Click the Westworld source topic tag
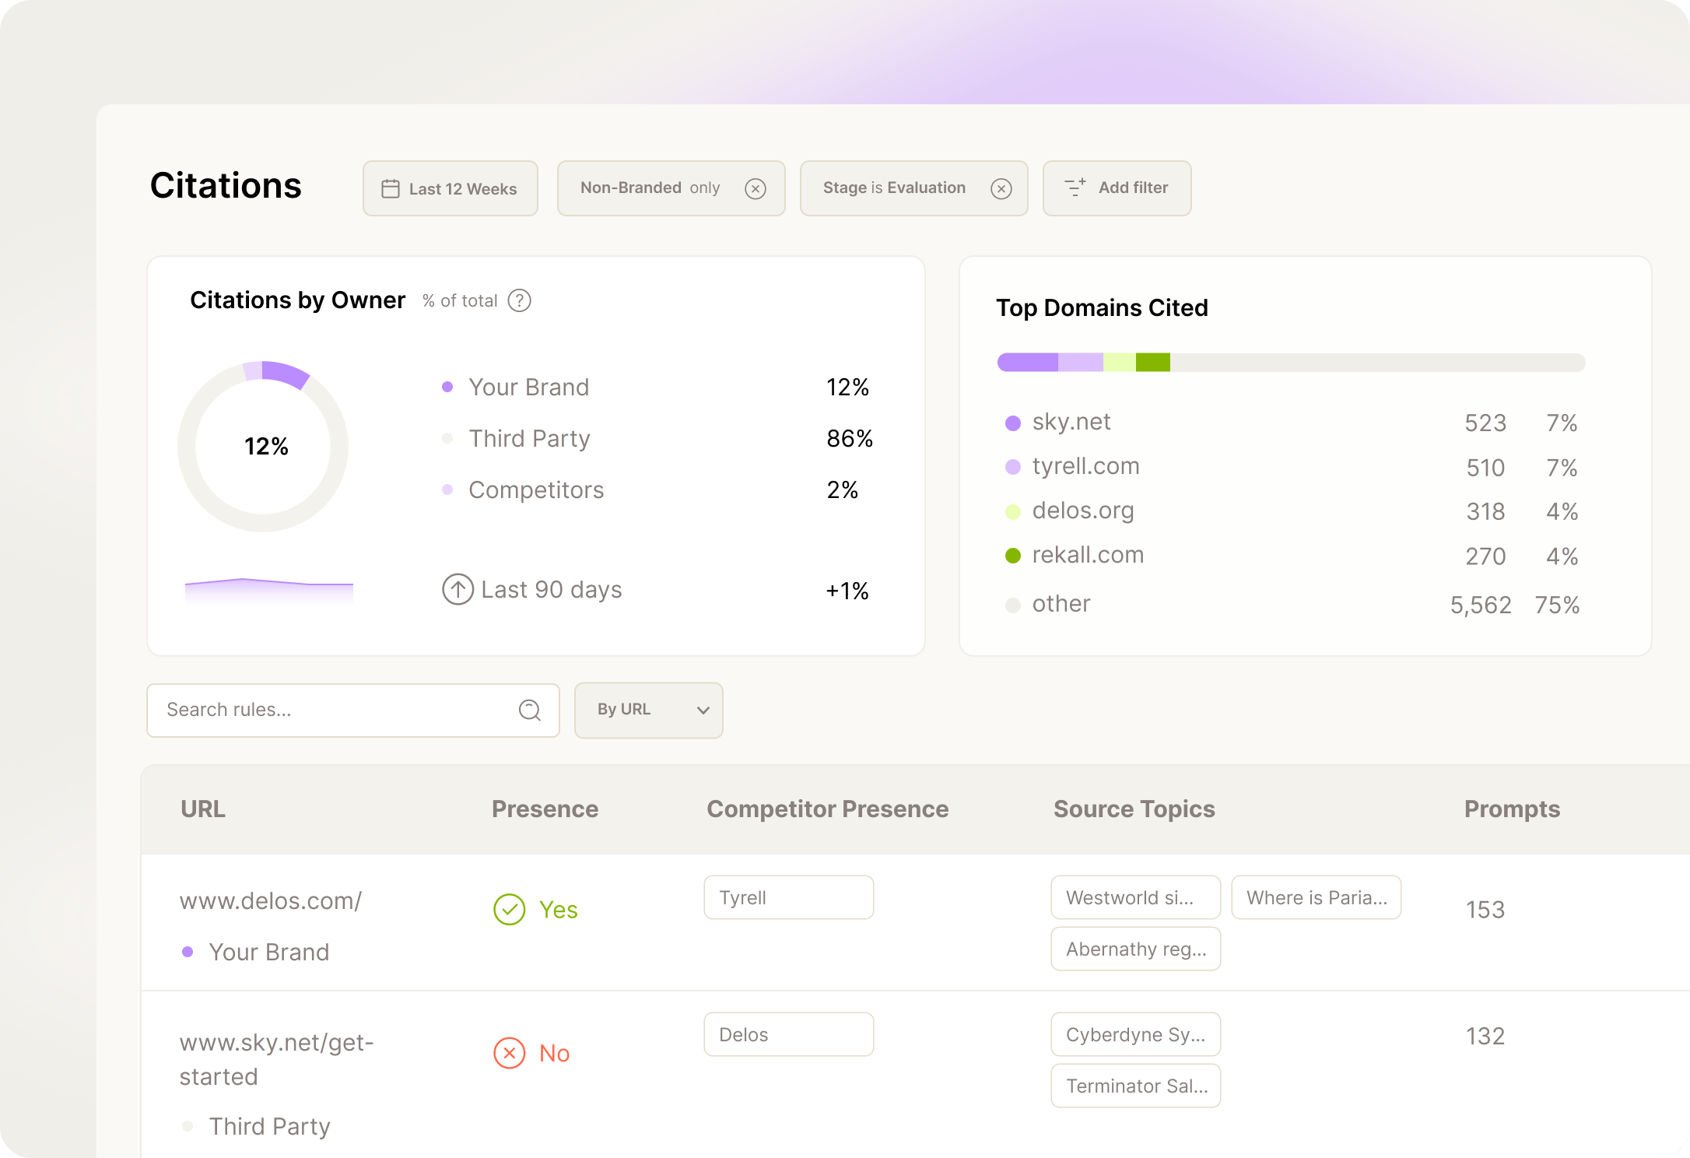Image resolution: width=1690 pixels, height=1158 pixels. pyautogui.click(x=1135, y=897)
